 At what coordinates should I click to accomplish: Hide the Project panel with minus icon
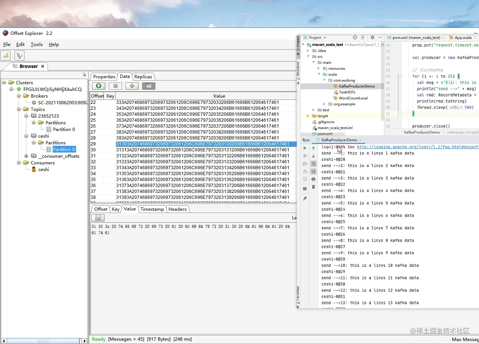(x=380, y=37)
